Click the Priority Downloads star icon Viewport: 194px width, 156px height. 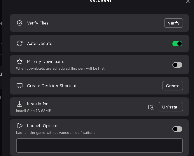[20, 62]
